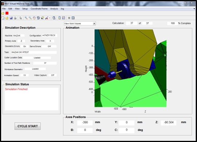This screenshot has height=142, width=197.
Task: Select the Edit Plot arrow tool
Action: [x=21, y=18]
